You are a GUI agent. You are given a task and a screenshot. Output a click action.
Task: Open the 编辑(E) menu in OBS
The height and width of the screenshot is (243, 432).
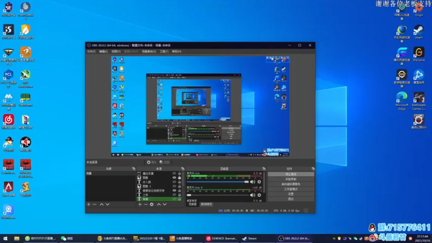pyautogui.click(x=103, y=51)
